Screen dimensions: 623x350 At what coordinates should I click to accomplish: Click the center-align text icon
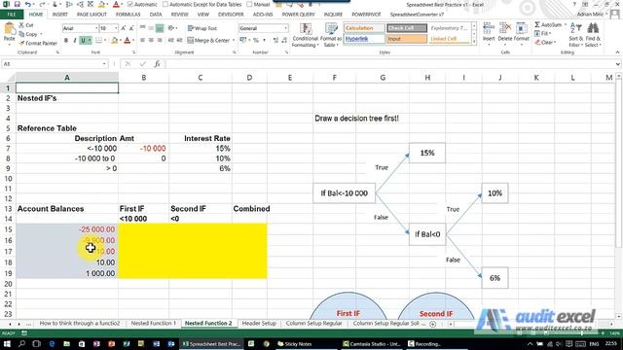click(x=152, y=41)
